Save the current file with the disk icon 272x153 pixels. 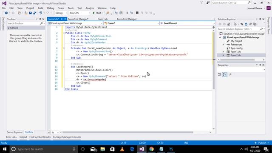pyautogui.click(x=30, y=13)
